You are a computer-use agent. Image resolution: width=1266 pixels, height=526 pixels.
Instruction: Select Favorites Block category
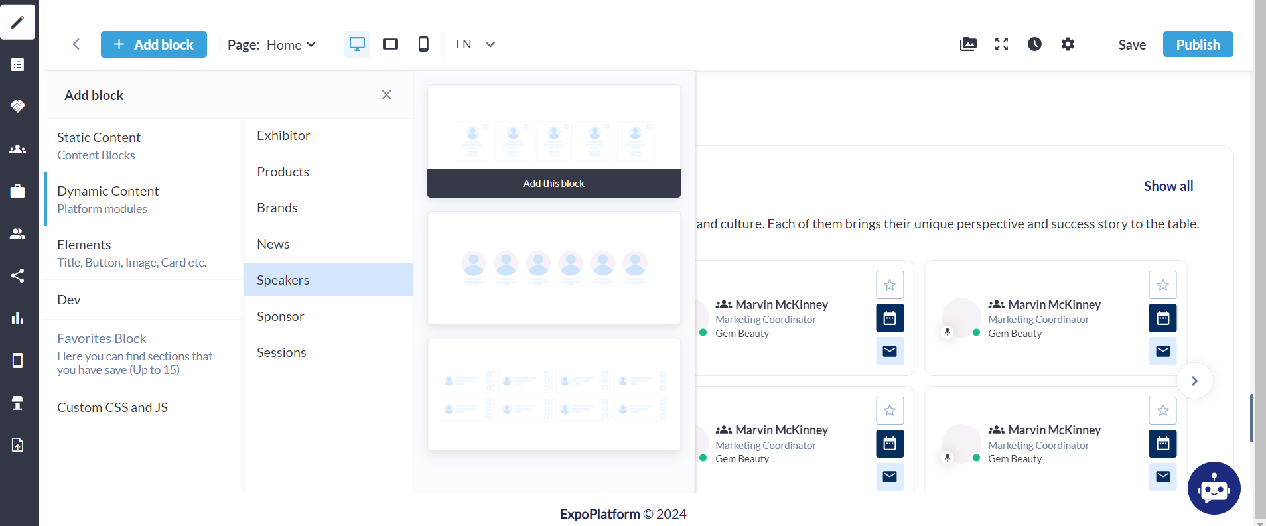[143, 354]
